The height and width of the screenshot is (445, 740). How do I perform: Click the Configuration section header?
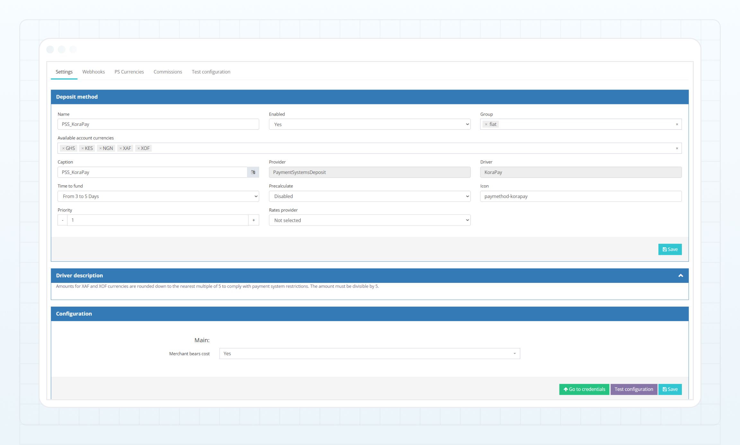tap(370, 314)
